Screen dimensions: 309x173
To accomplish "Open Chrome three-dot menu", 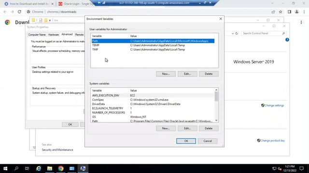I will point(304,12).
